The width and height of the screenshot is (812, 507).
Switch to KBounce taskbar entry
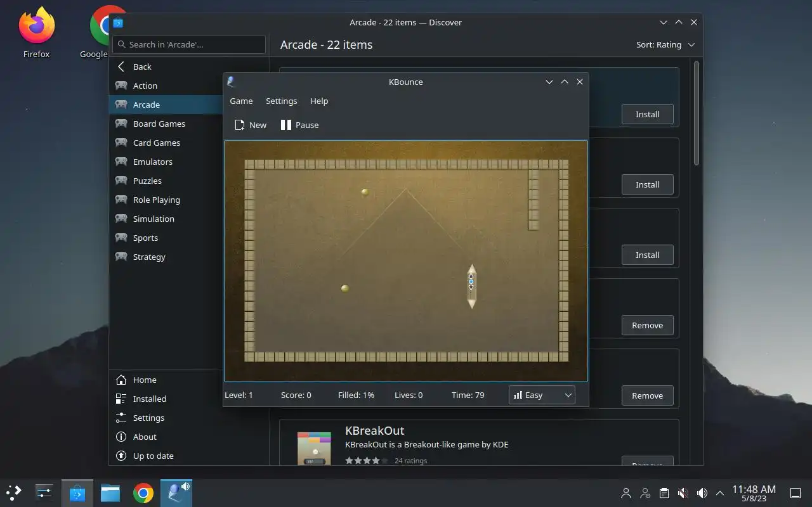pyautogui.click(x=176, y=492)
